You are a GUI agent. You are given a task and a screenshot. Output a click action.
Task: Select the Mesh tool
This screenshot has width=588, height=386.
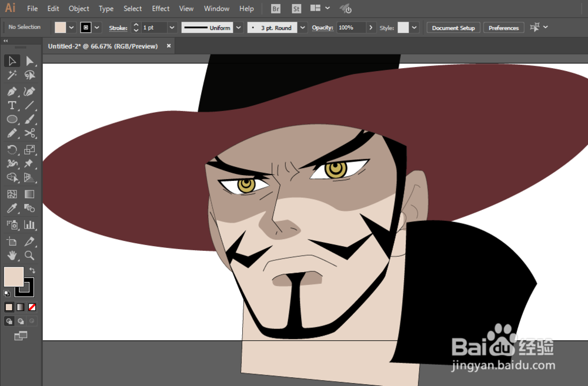[x=12, y=194]
